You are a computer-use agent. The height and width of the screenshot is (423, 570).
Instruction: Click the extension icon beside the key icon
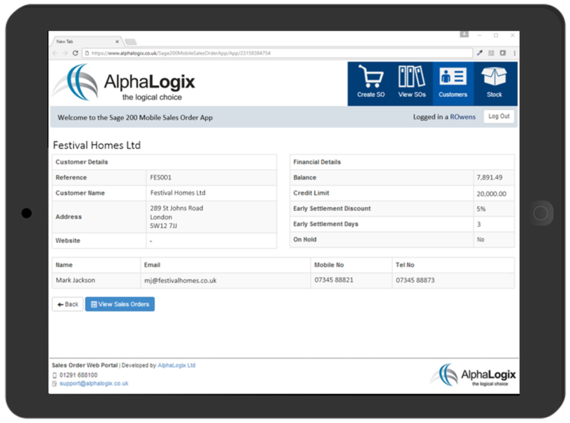click(491, 53)
